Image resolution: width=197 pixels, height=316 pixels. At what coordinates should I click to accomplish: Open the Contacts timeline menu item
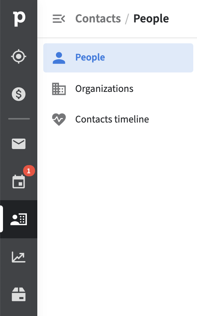coord(118,119)
